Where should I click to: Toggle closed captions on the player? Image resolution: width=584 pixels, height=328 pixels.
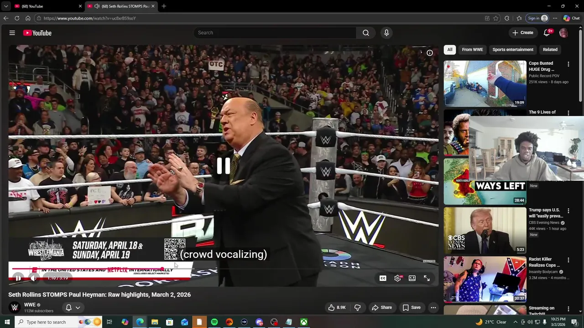pyautogui.click(x=383, y=278)
